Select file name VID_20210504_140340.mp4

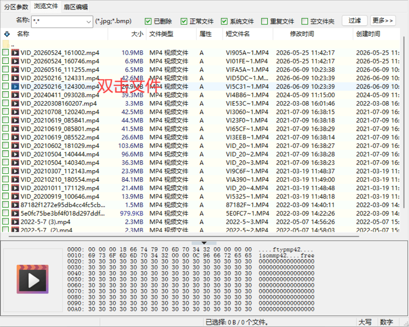coord(60,162)
